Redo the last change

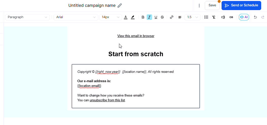pyautogui.click(x=263, y=17)
